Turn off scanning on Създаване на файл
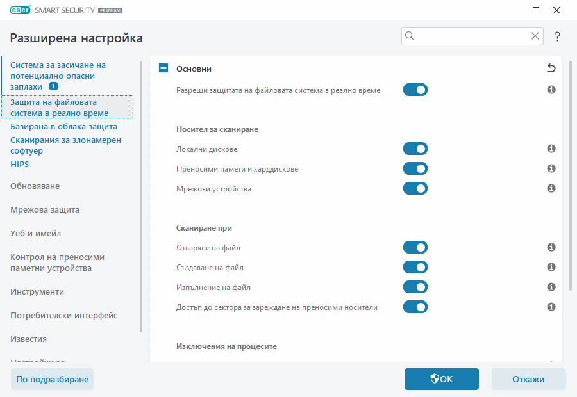This screenshot has width=577, height=397. coord(415,267)
